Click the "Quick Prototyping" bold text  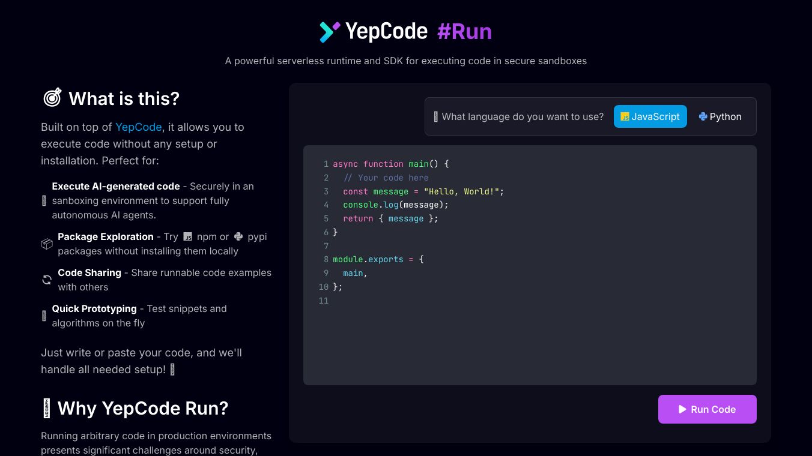94,309
